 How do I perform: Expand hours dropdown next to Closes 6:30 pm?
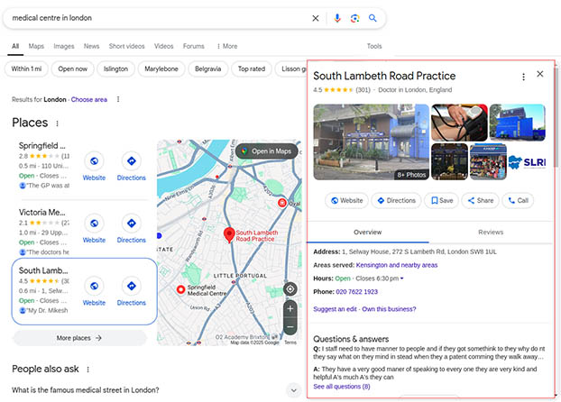coord(402,279)
